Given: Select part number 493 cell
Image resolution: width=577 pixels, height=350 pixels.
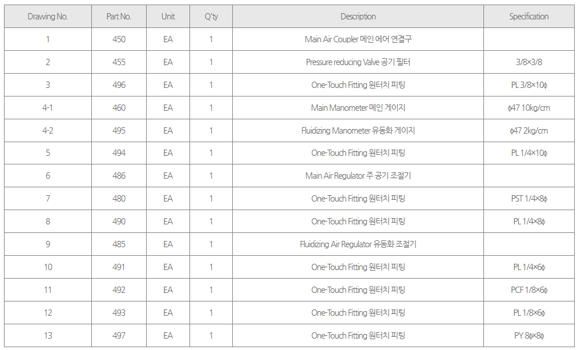Looking at the screenshot, I should pos(119,313).
